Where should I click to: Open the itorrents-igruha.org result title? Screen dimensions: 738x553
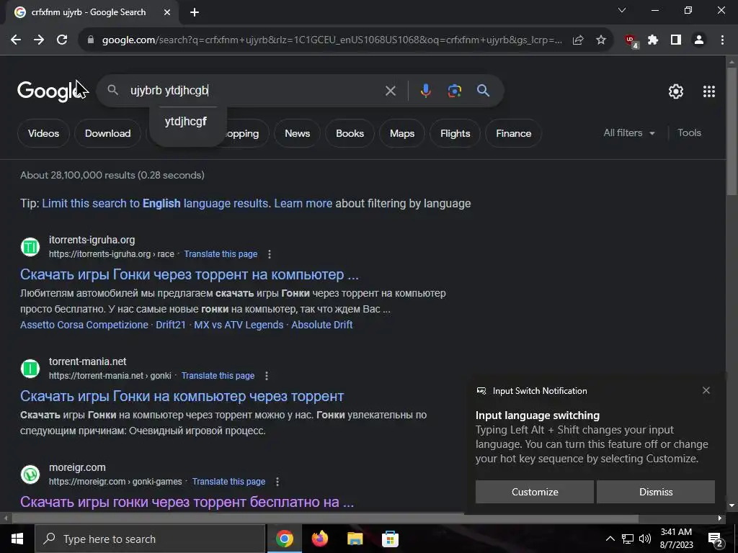190,274
